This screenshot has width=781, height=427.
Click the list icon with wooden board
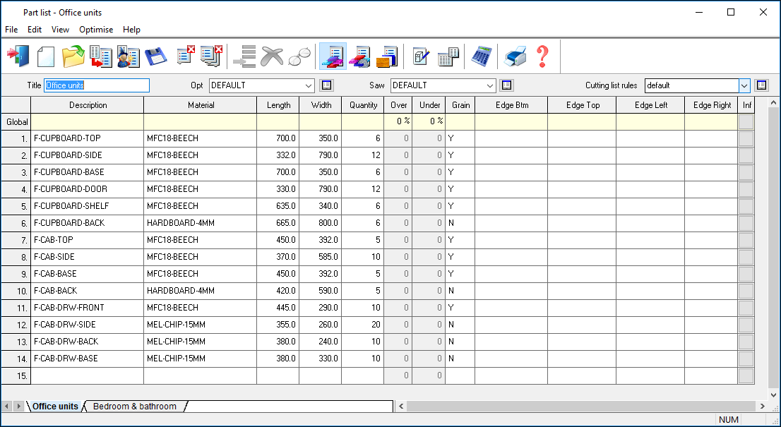[x=387, y=56]
